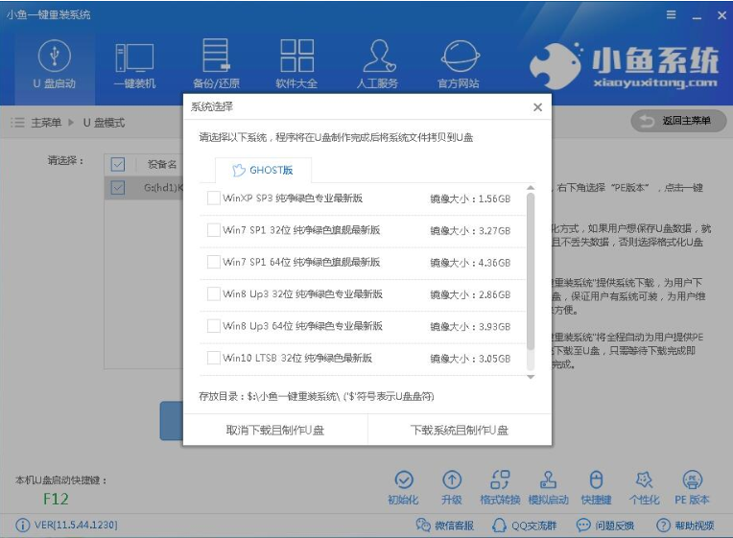Click the 存放目录 path text

(x=317, y=396)
